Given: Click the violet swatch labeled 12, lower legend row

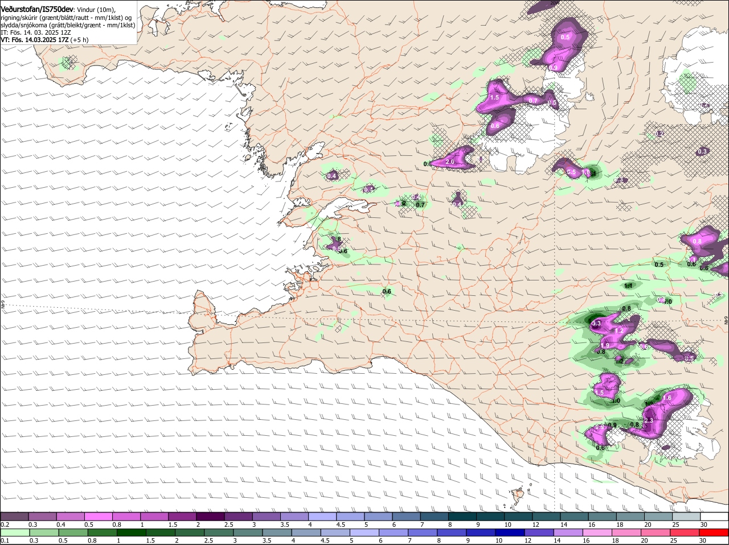Looking at the screenshot, I should [539, 532].
